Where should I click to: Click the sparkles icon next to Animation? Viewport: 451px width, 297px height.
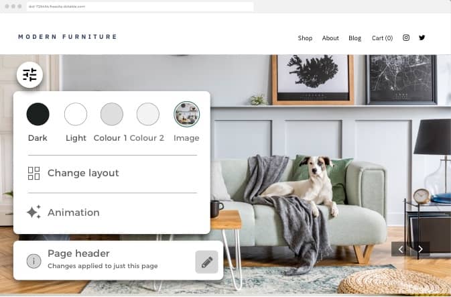pyautogui.click(x=34, y=212)
